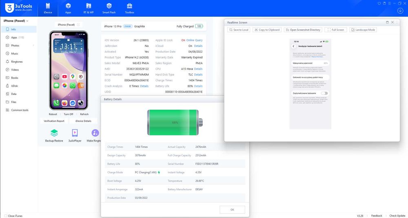
Task: Click Open Screenshot Directory button
Action: [303, 30]
